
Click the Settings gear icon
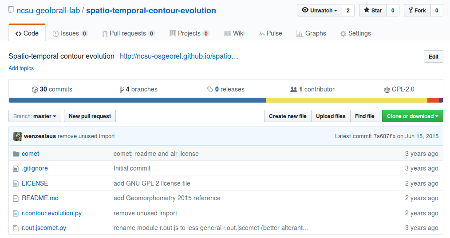[343, 34]
